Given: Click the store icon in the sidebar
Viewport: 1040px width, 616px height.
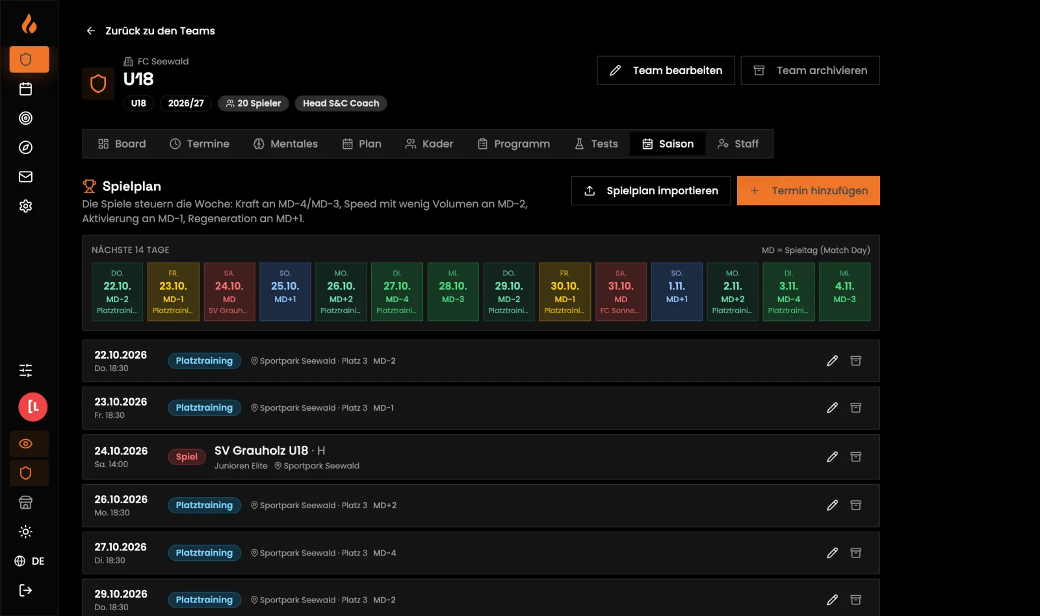Looking at the screenshot, I should click(26, 502).
